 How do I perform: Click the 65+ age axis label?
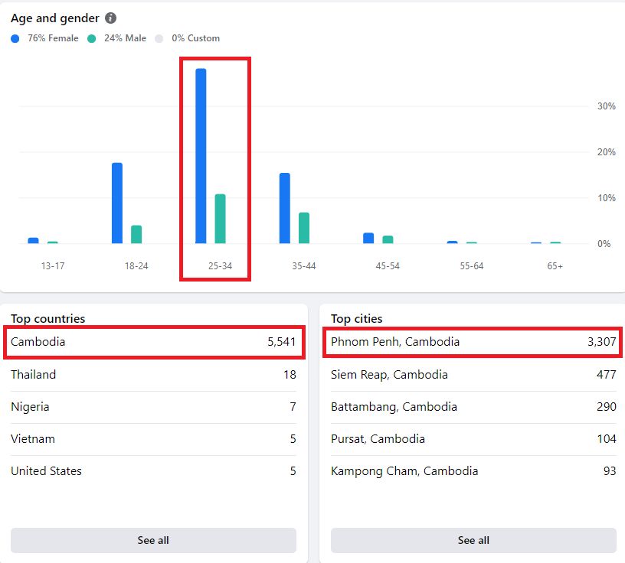click(555, 266)
